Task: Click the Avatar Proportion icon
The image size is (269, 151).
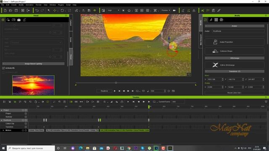Action: point(215,42)
